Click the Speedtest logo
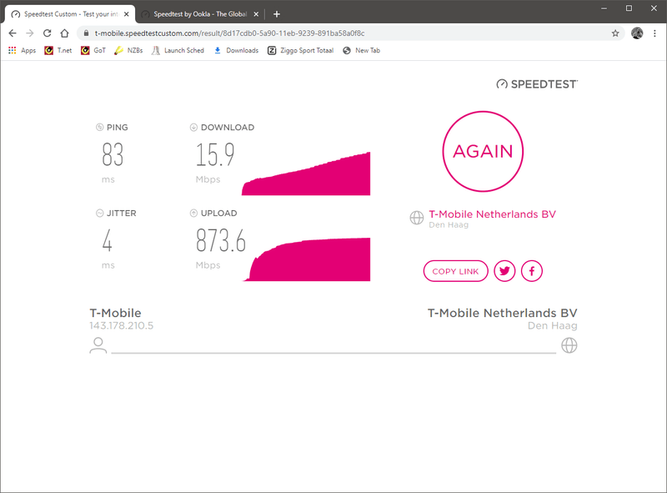This screenshot has width=667, height=493. pyautogui.click(x=537, y=84)
